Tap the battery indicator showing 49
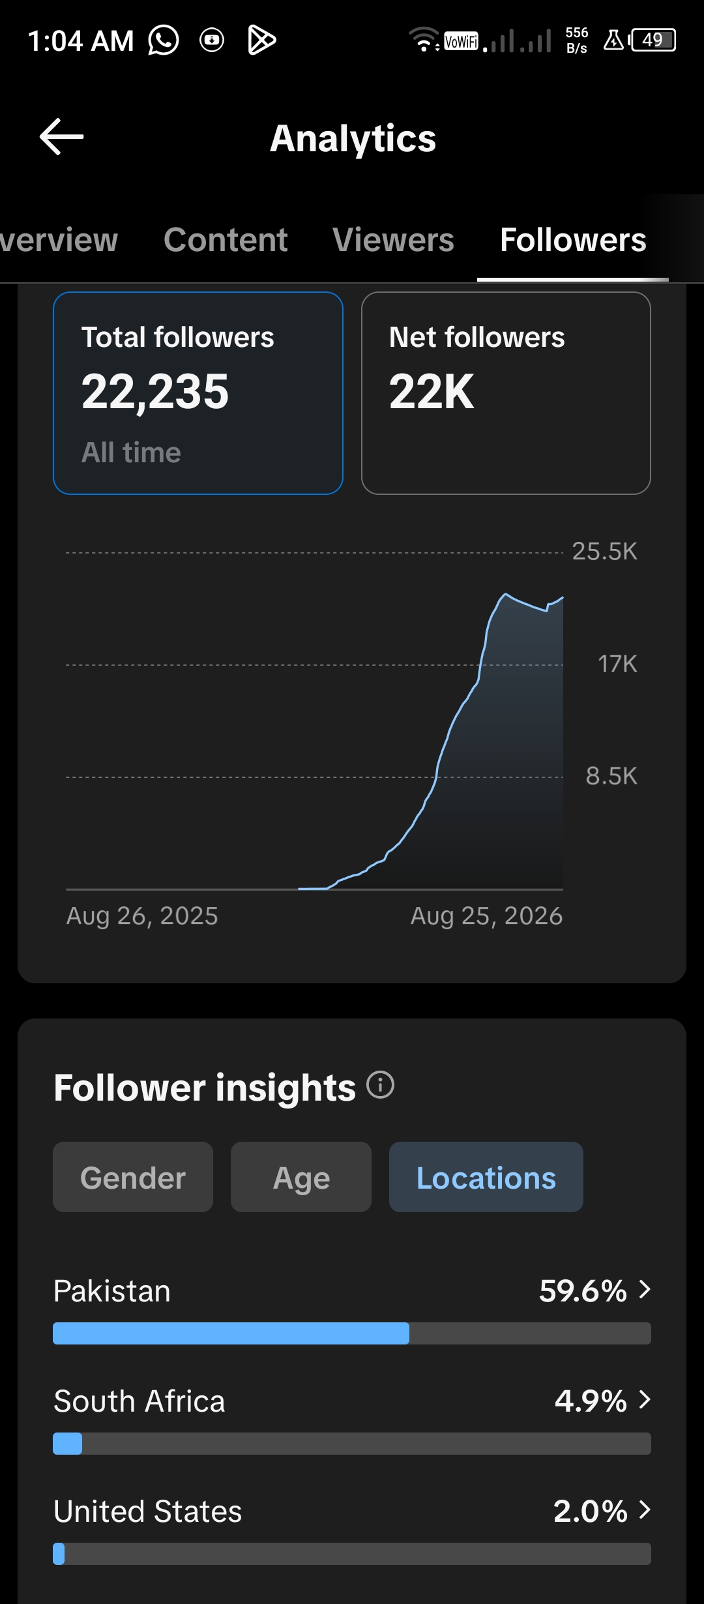 [x=653, y=40]
